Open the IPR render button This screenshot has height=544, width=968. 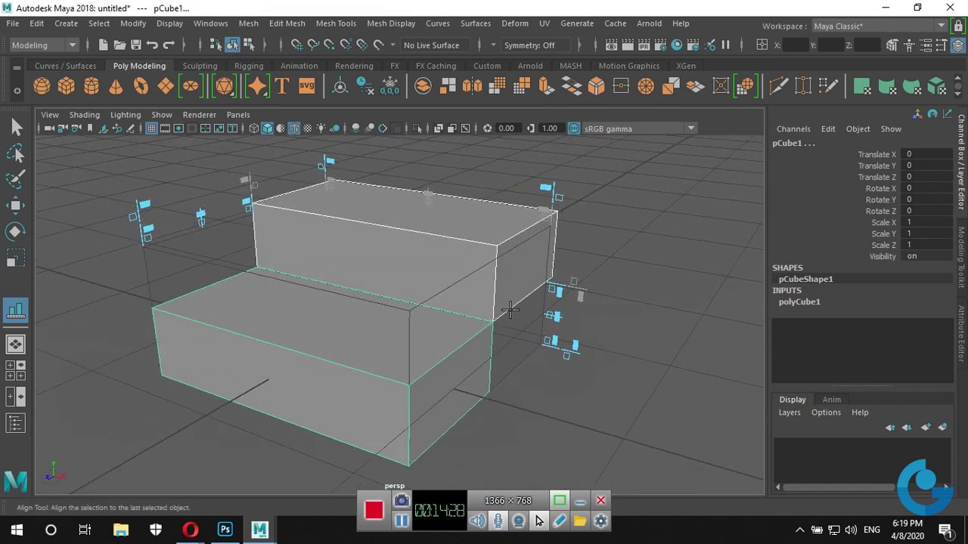(644, 45)
